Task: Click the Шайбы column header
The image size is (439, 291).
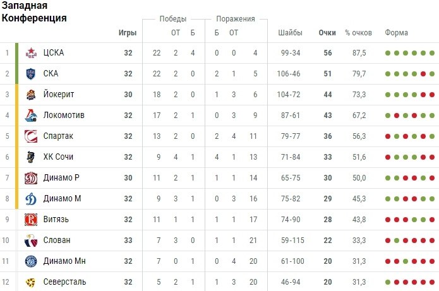Action: click(x=290, y=33)
